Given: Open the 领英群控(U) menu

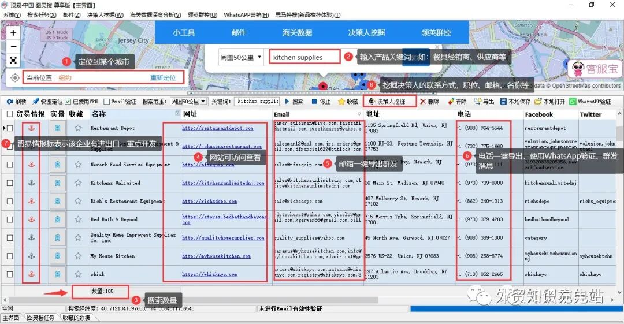Looking at the screenshot, I should [x=202, y=15].
